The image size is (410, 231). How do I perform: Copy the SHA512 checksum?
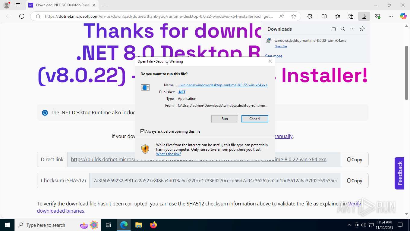tap(354, 181)
